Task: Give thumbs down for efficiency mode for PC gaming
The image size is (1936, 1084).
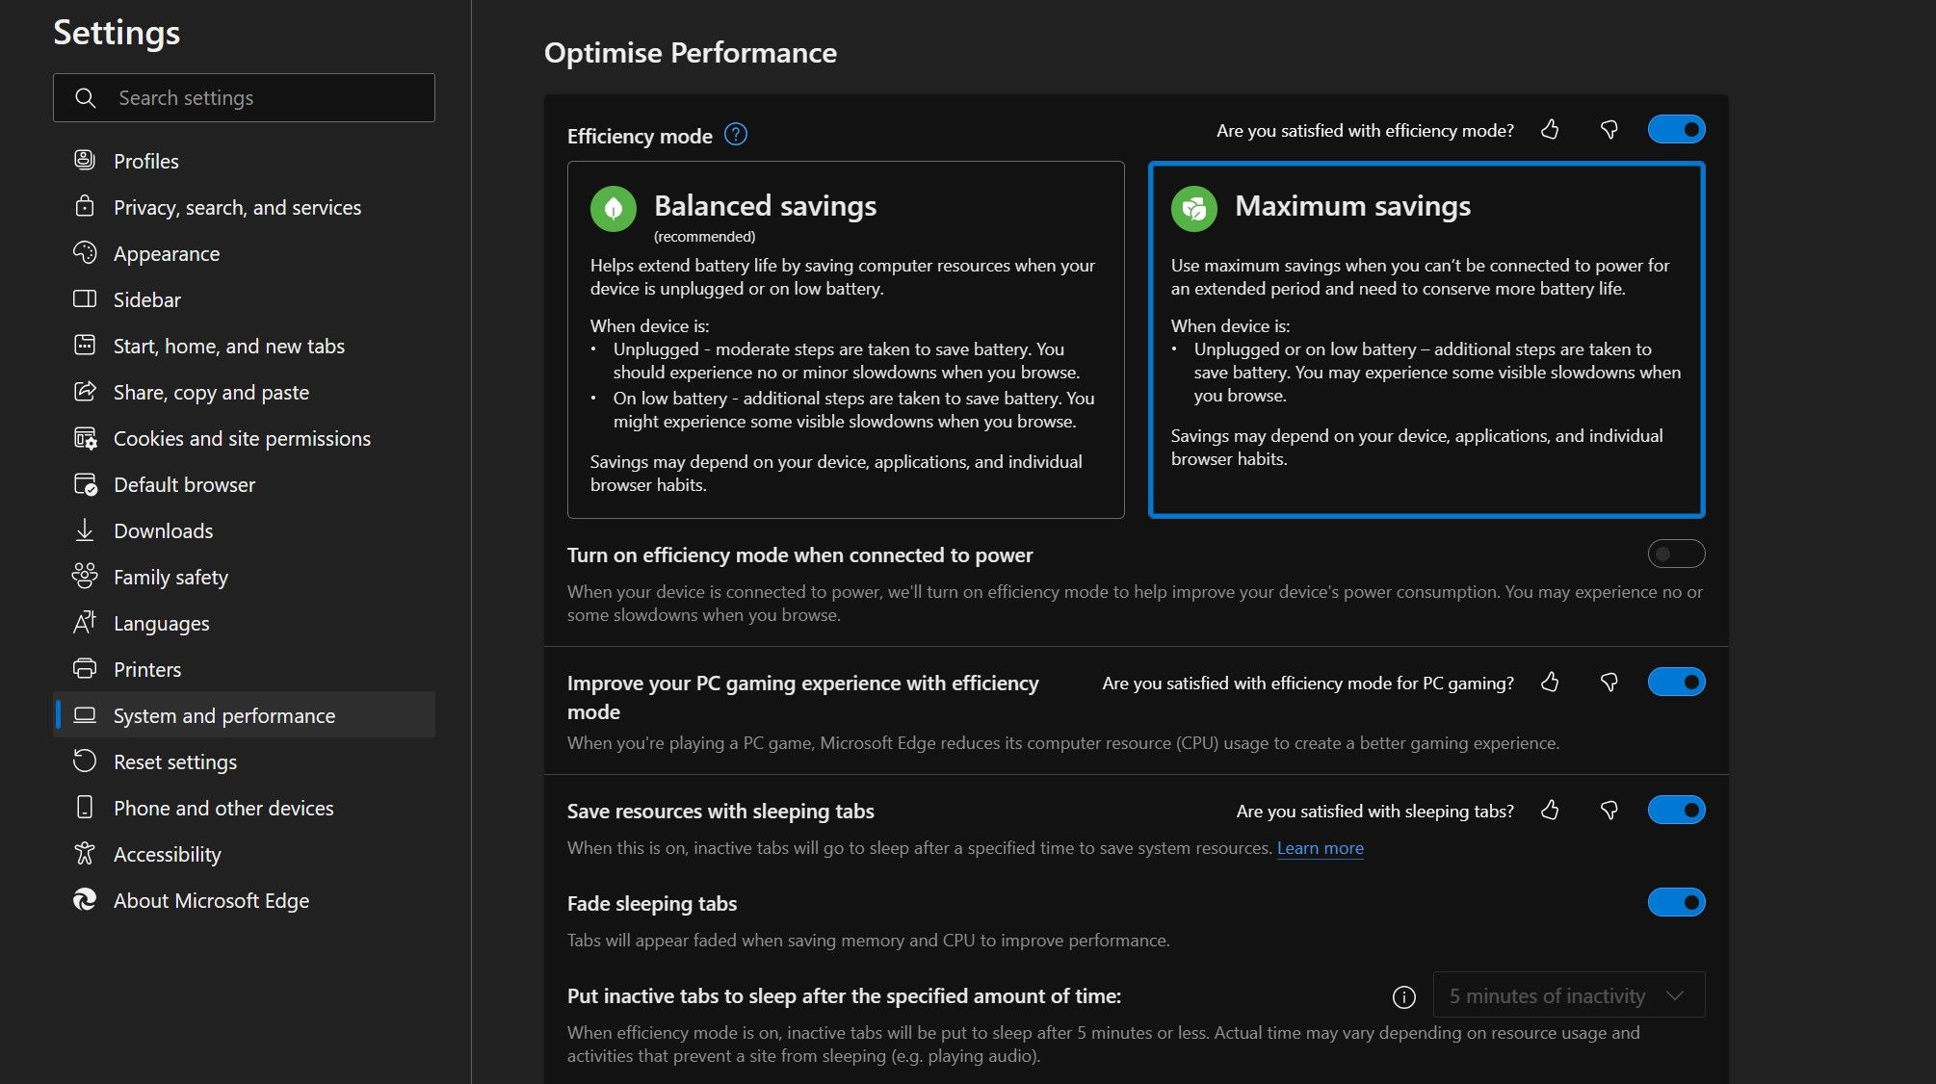Action: tap(1609, 683)
